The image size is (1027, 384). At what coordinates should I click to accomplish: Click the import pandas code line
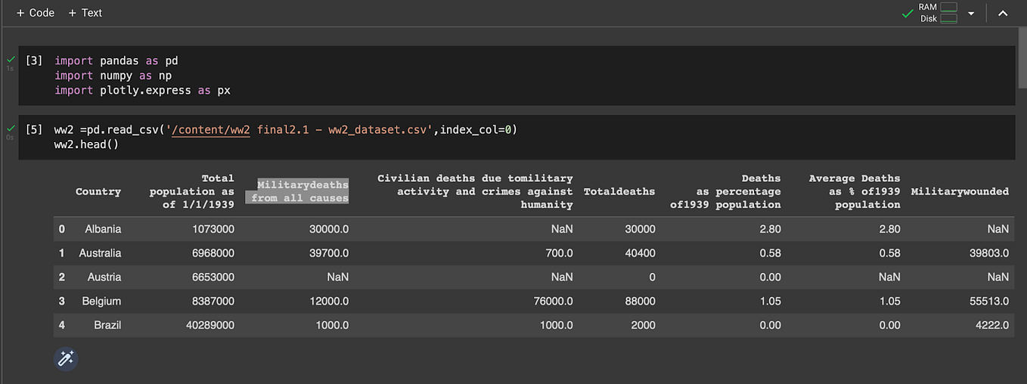click(x=116, y=60)
